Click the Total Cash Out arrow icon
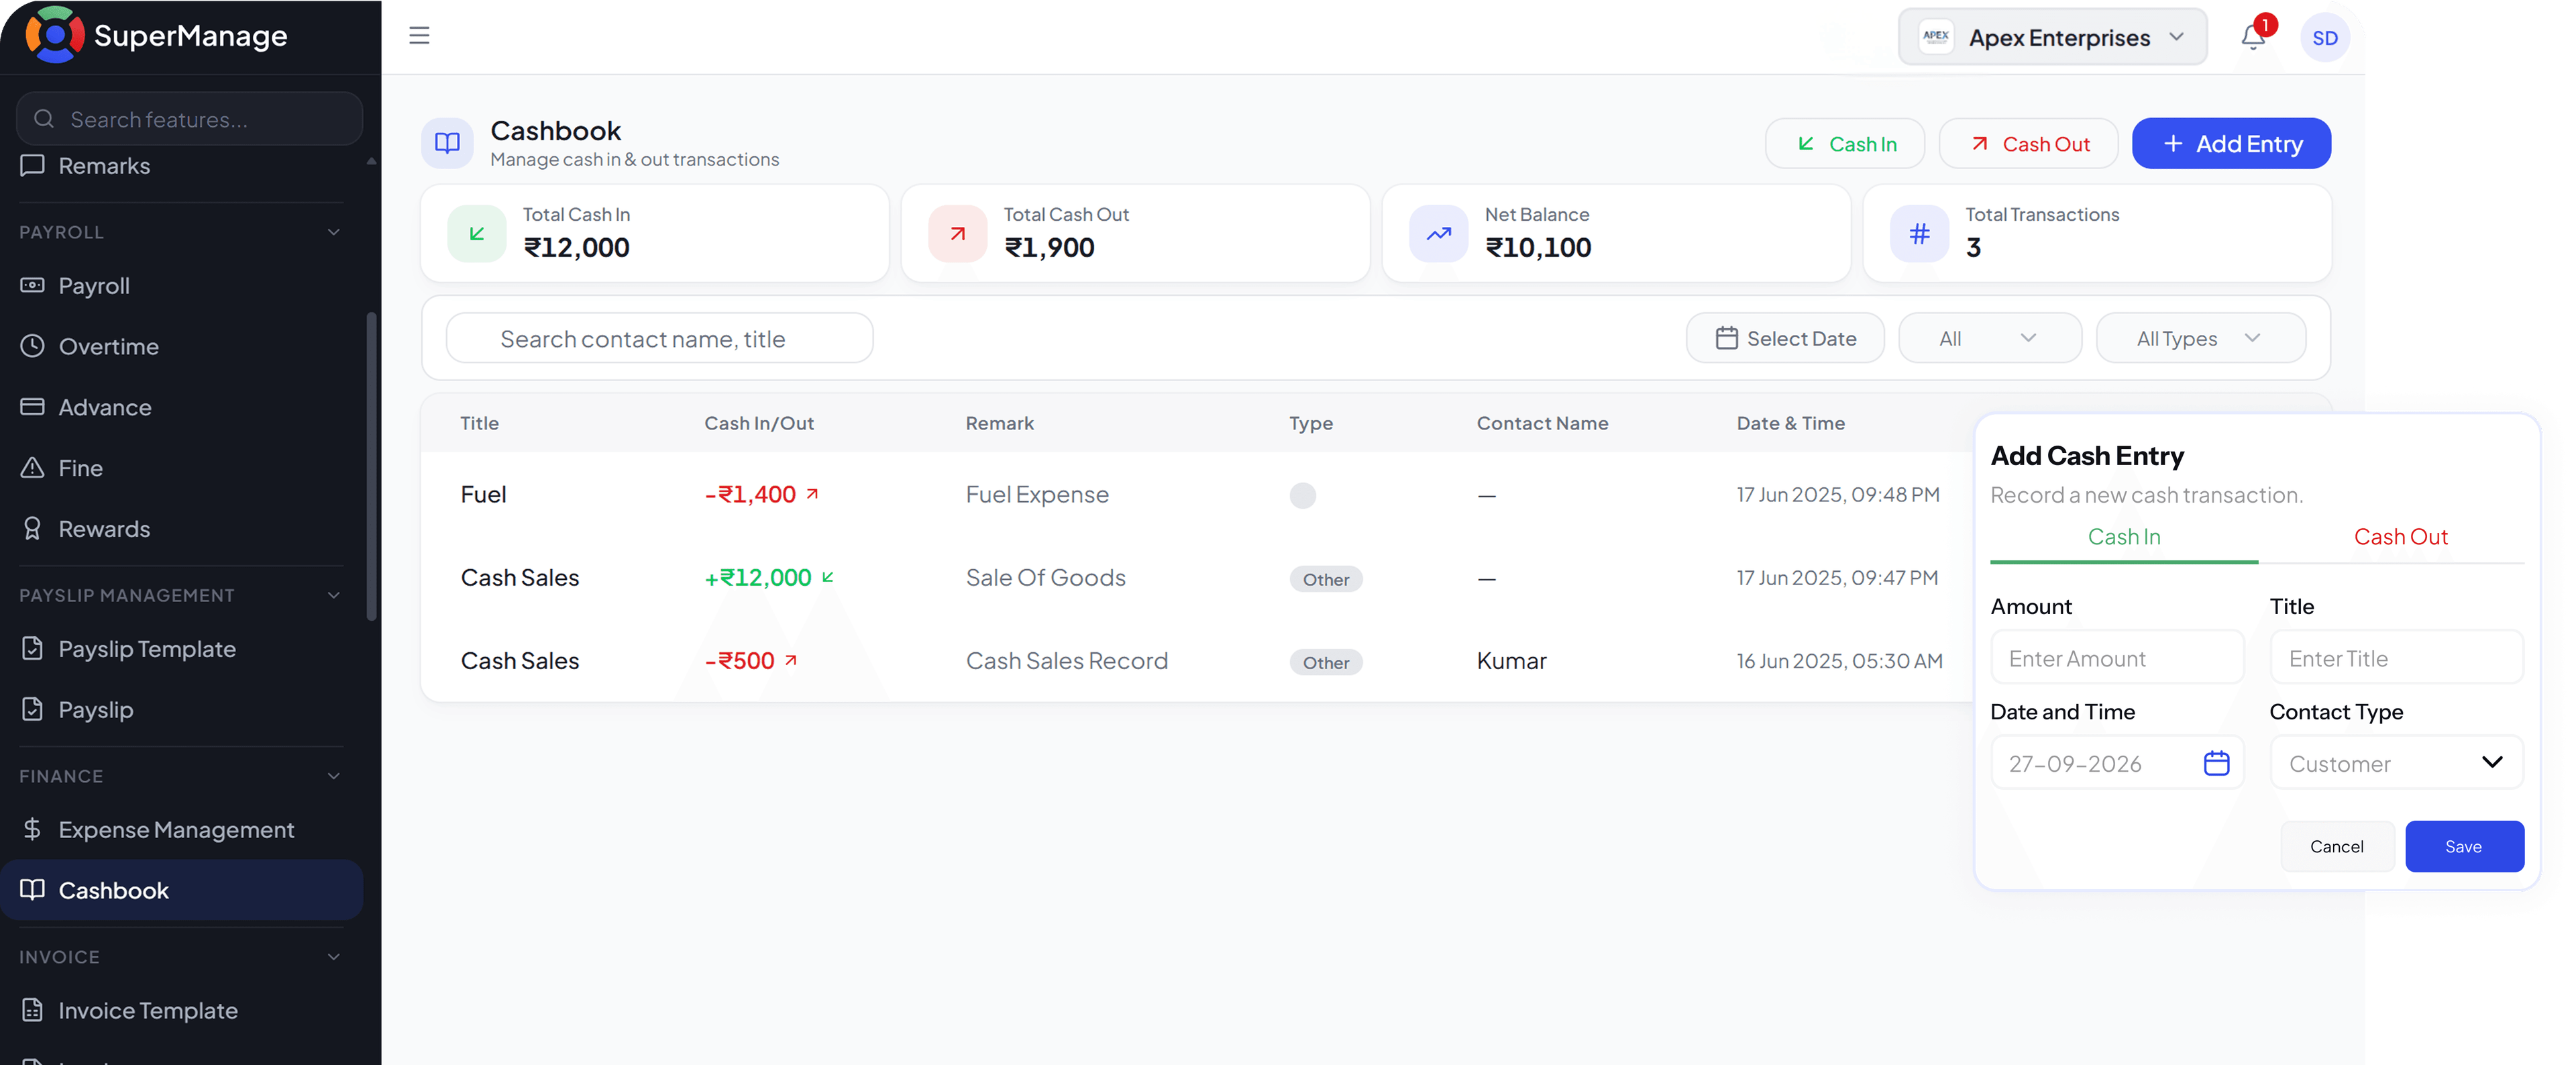 coord(957,233)
